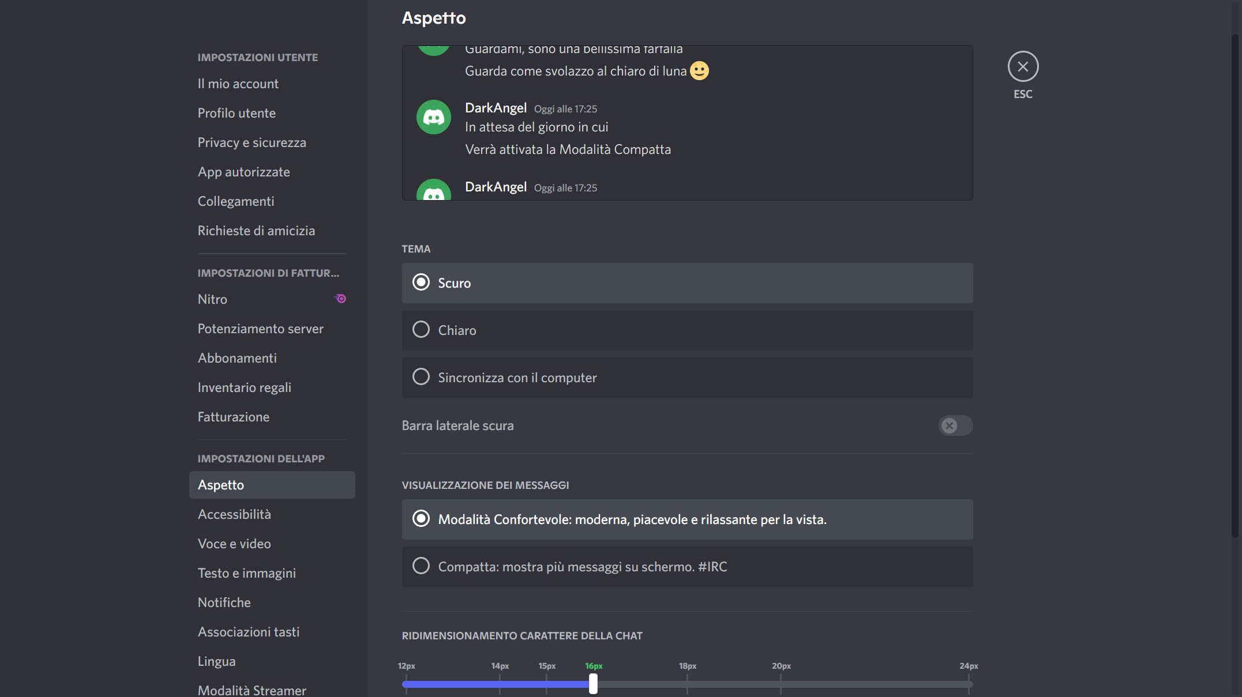Enable Barra laterale scura

coord(955,425)
